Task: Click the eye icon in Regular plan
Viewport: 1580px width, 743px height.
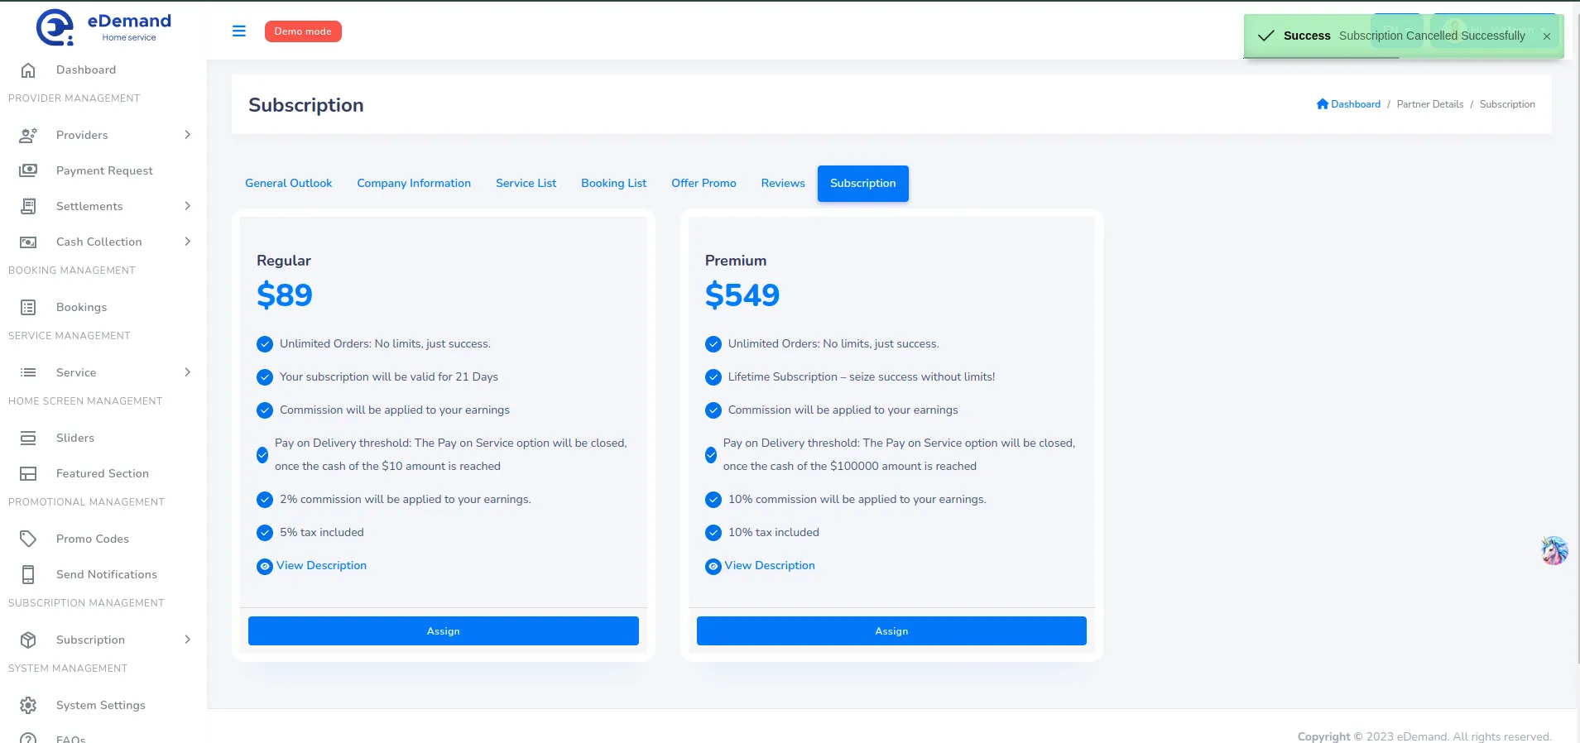Action: pyautogui.click(x=265, y=566)
